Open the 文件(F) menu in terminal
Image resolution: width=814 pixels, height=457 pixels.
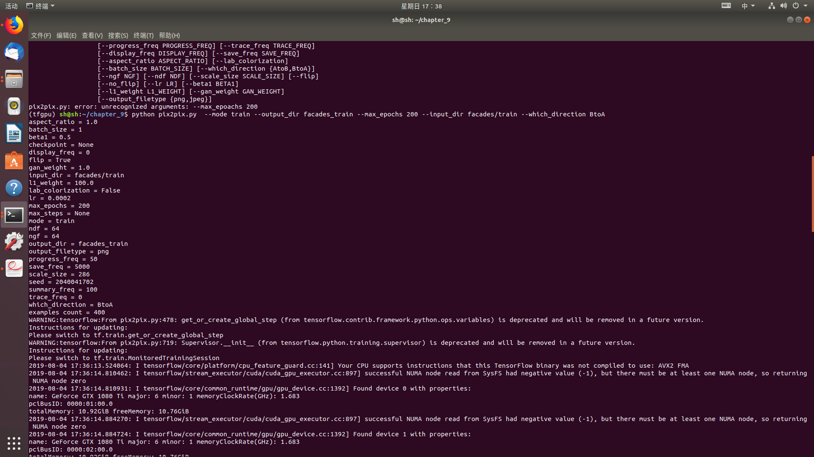[41, 35]
